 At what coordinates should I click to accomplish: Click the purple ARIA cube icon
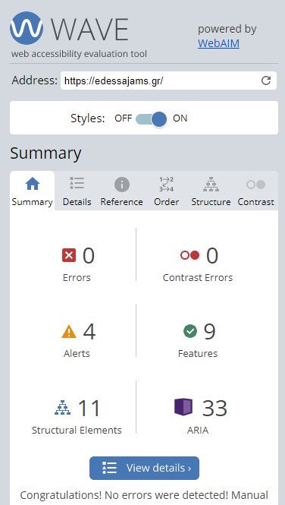pyautogui.click(x=183, y=407)
